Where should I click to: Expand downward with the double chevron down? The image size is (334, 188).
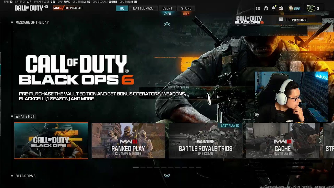[x=167, y=175]
